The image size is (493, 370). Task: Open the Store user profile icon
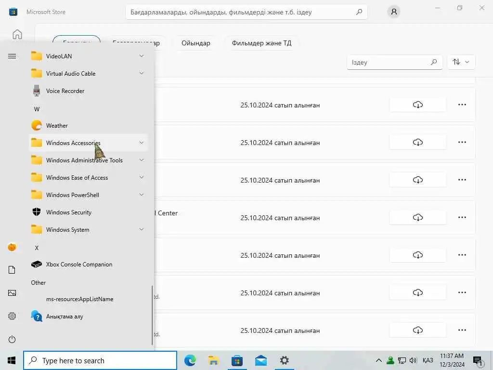point(394,12)
